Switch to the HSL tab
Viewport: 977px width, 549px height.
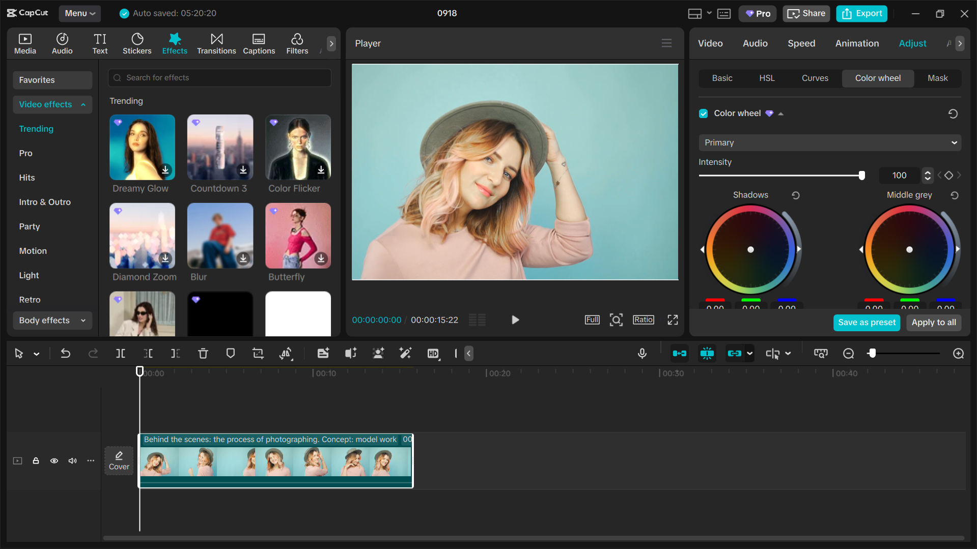click(767, 78)
